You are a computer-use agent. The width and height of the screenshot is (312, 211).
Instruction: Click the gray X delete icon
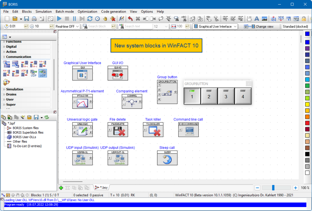138,19
